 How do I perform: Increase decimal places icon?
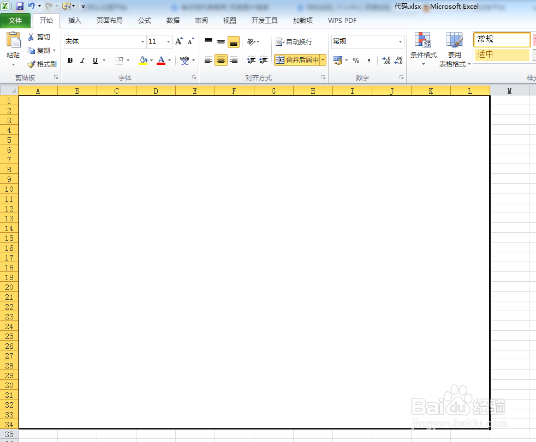386,60
